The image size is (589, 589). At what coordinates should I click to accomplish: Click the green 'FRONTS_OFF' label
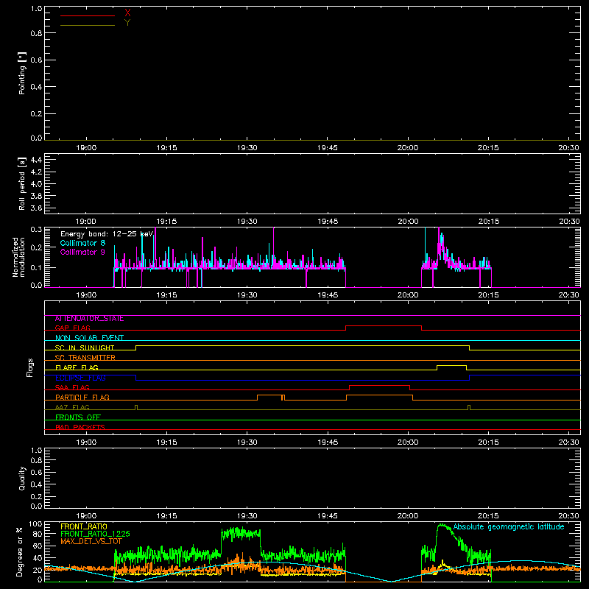(x=78, y=417)
